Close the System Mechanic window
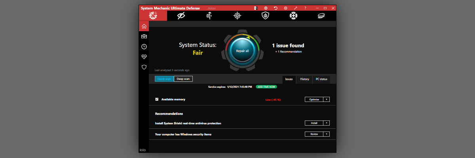475x158 pixels. click(333, 8)
